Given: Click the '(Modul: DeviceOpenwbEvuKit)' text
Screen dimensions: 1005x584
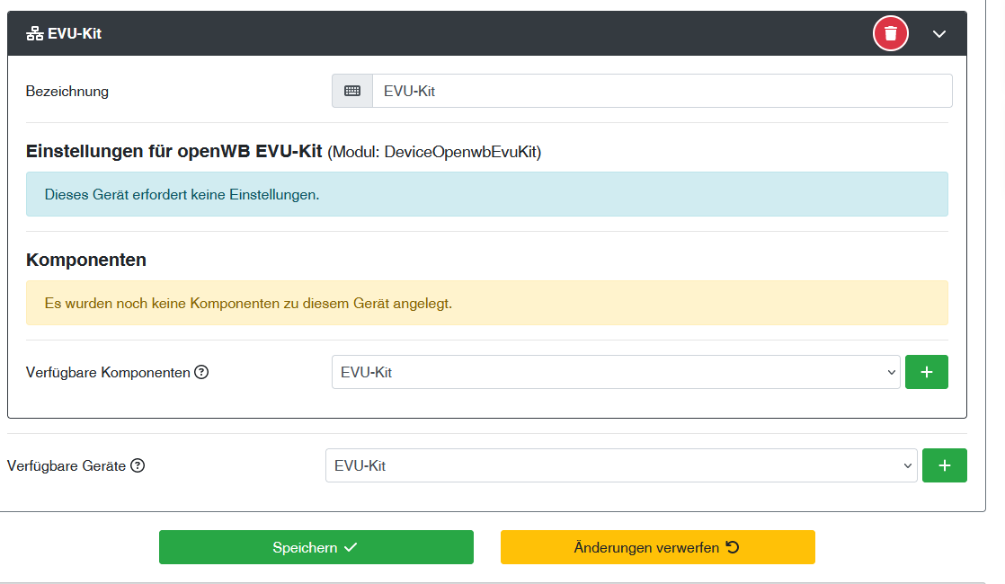Looking at the screenshot, I should point(434,153).
